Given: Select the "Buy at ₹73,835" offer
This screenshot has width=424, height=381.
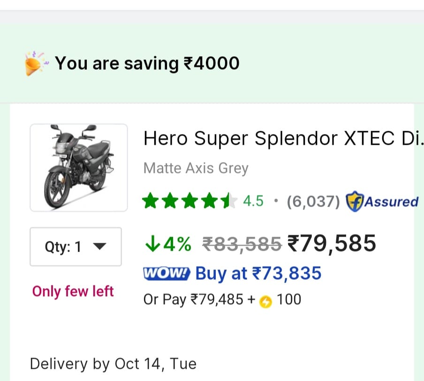Looking at the screenshot, I should (x=258, y=273).
